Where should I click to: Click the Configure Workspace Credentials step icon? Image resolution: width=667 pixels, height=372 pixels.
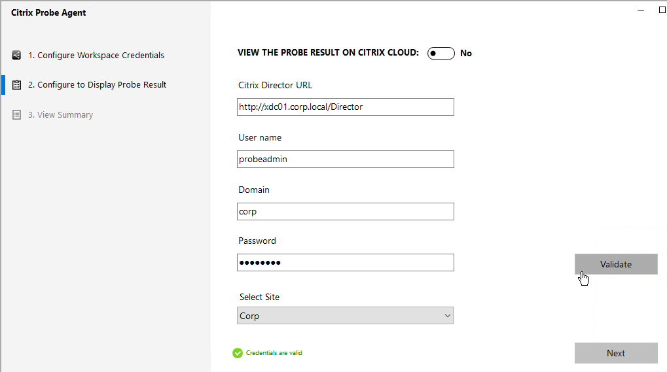pyautogui.click(x=16, y=55)
